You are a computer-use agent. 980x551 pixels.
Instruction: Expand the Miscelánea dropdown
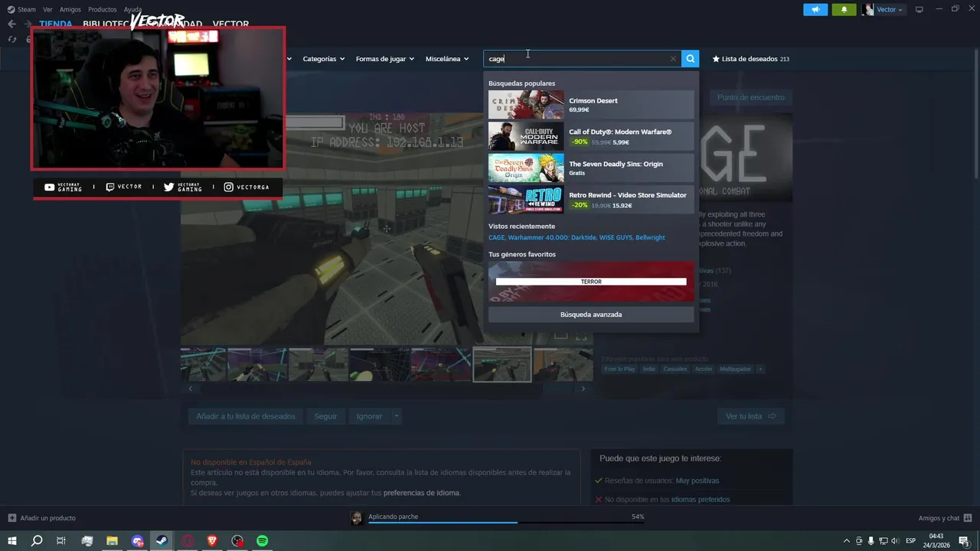[x=447, y=59]
